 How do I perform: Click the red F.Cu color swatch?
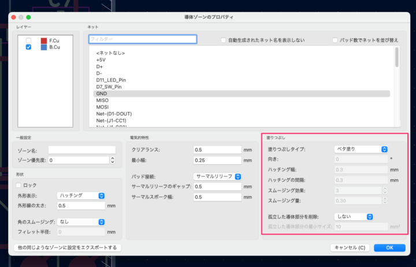click(44, 40)
